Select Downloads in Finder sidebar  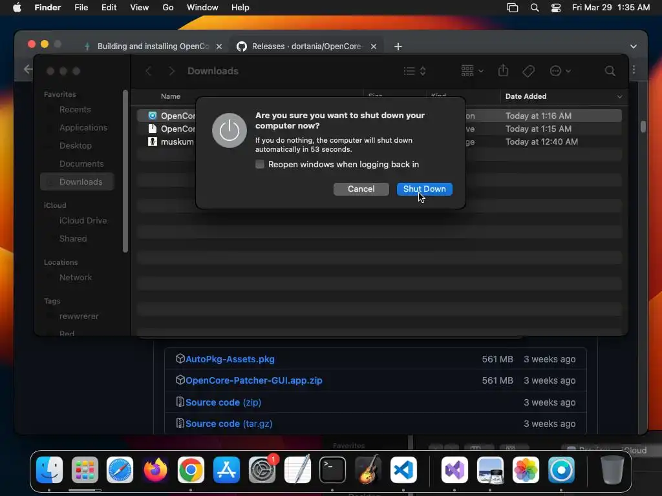[78, 181]
